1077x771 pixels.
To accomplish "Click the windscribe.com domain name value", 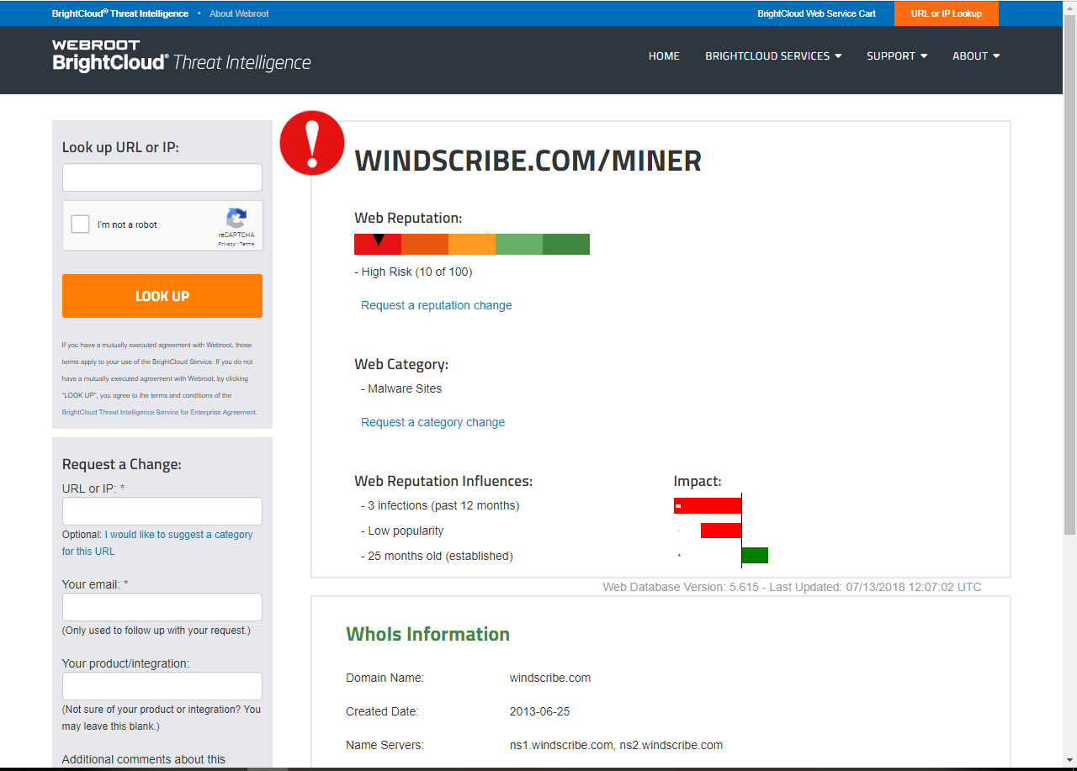I will (550, 678).
